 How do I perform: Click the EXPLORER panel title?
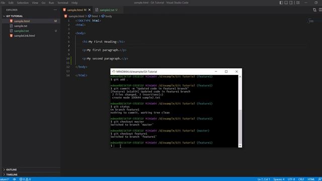(x=12, y=10)
